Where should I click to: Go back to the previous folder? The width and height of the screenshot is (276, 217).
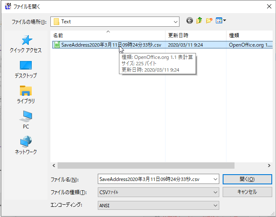tap(190, 21)
